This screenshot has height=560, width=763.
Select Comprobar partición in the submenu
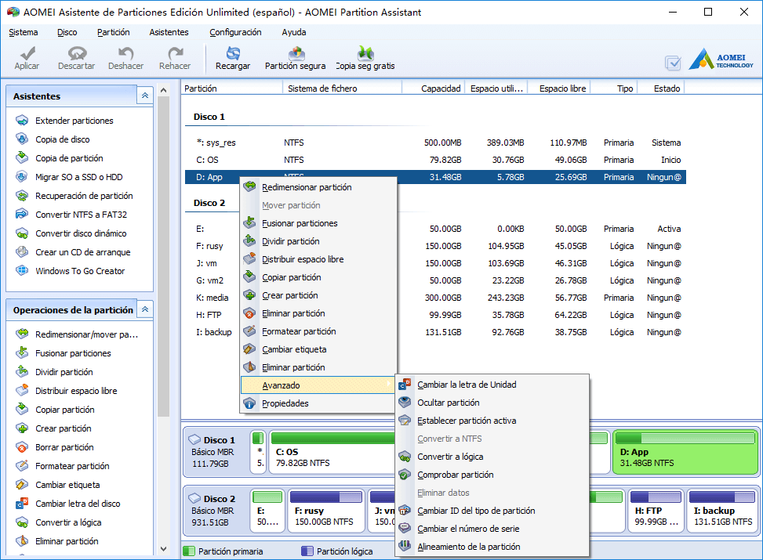(x=492, y=475)
